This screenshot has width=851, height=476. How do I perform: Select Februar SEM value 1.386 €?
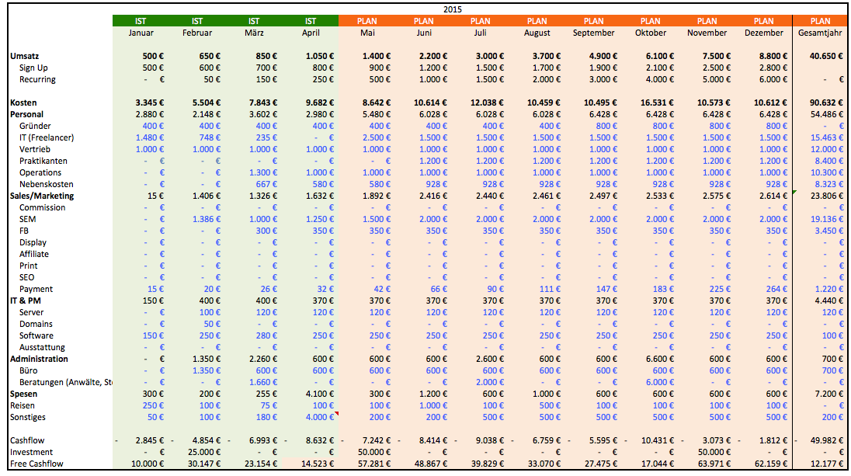pyautogui.click(x=207, y=219)
